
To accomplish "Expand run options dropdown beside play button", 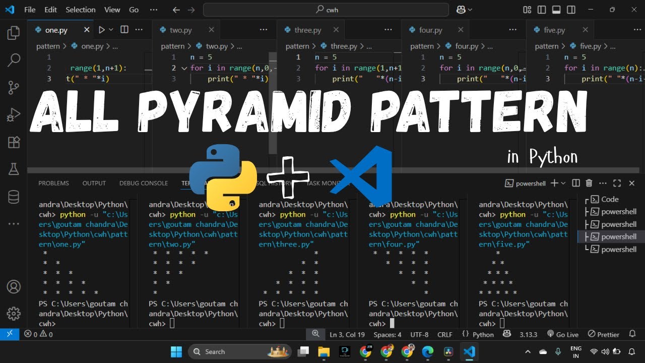I will [111, 30].
